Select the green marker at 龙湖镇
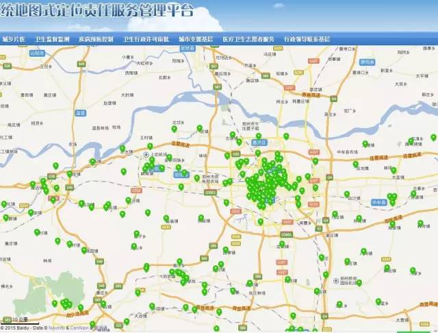Image resolution: width=438 pixels, height=333 pixels. 282,245
